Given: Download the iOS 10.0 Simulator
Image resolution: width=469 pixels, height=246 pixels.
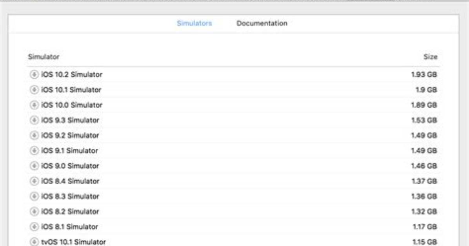Looking at the screenshot, I should pos(34,105).
